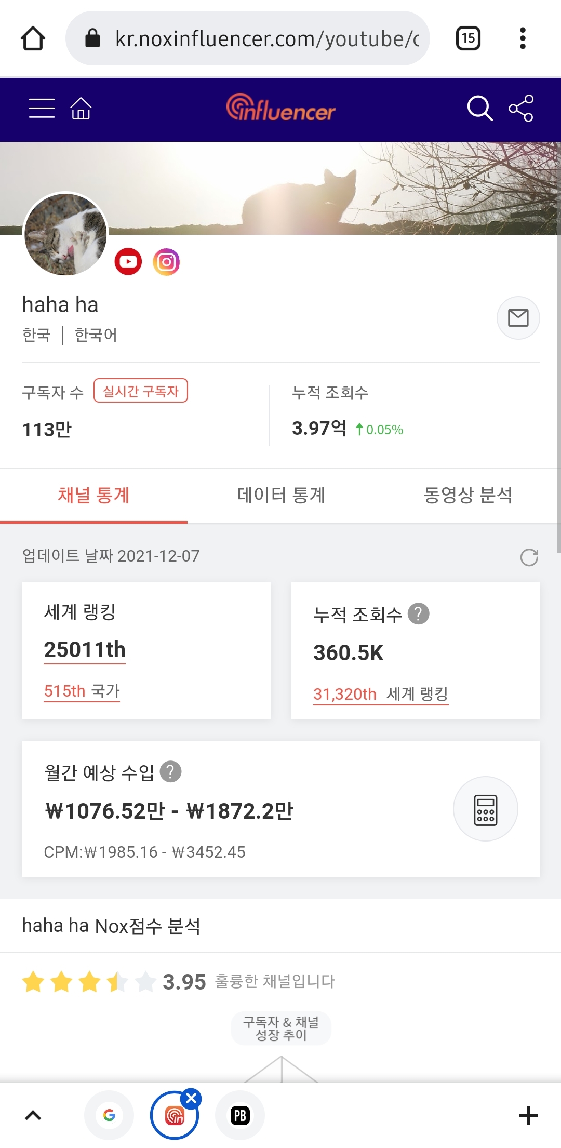Expand the bottom tab strip chevron
This screenshot has width=561, height=1148.
pyautogui.click(x=33, y=1115)
